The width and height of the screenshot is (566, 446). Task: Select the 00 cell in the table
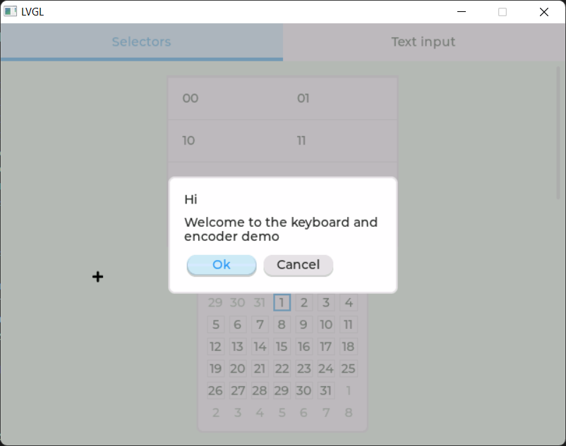(x=226, y=99)
